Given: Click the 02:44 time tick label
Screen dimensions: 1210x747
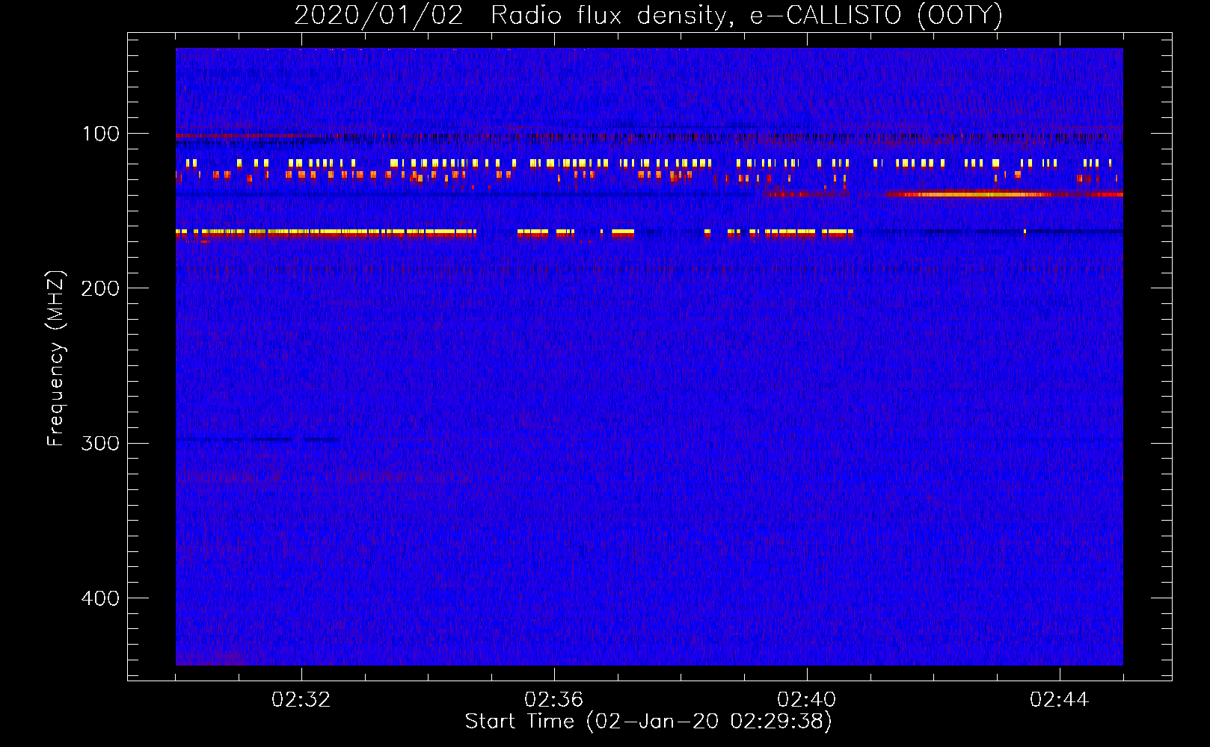Looking at the screenshot, I should (1060, 700).
